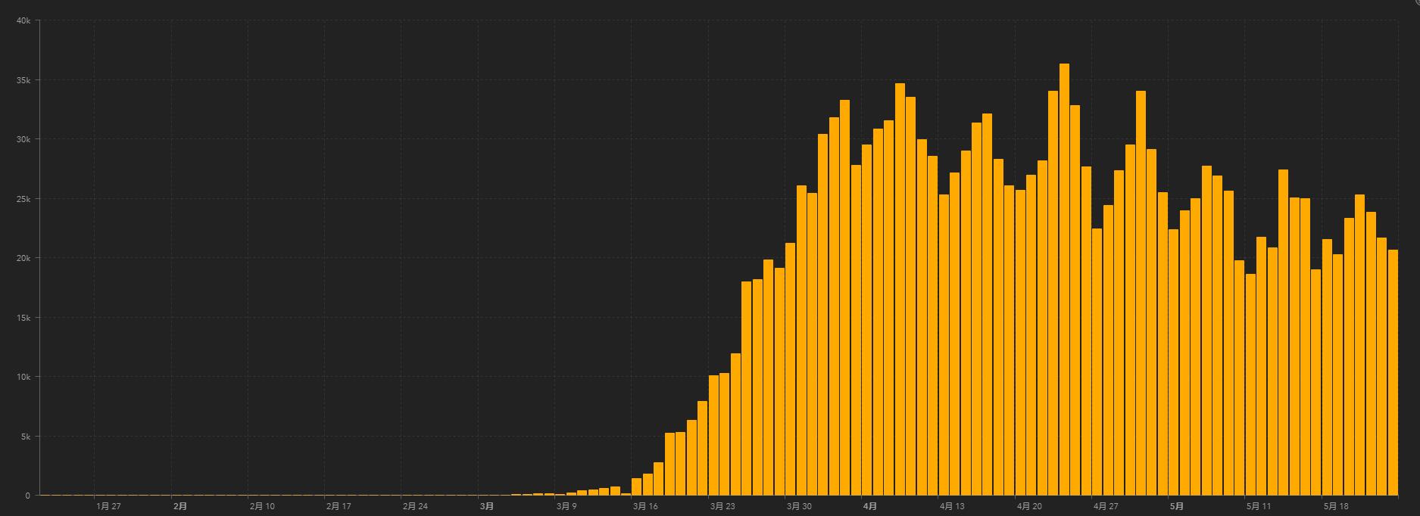This screenshot has width=1420, height=516.
Task: Click the 1月 27 date label
Action: point(108,506)
